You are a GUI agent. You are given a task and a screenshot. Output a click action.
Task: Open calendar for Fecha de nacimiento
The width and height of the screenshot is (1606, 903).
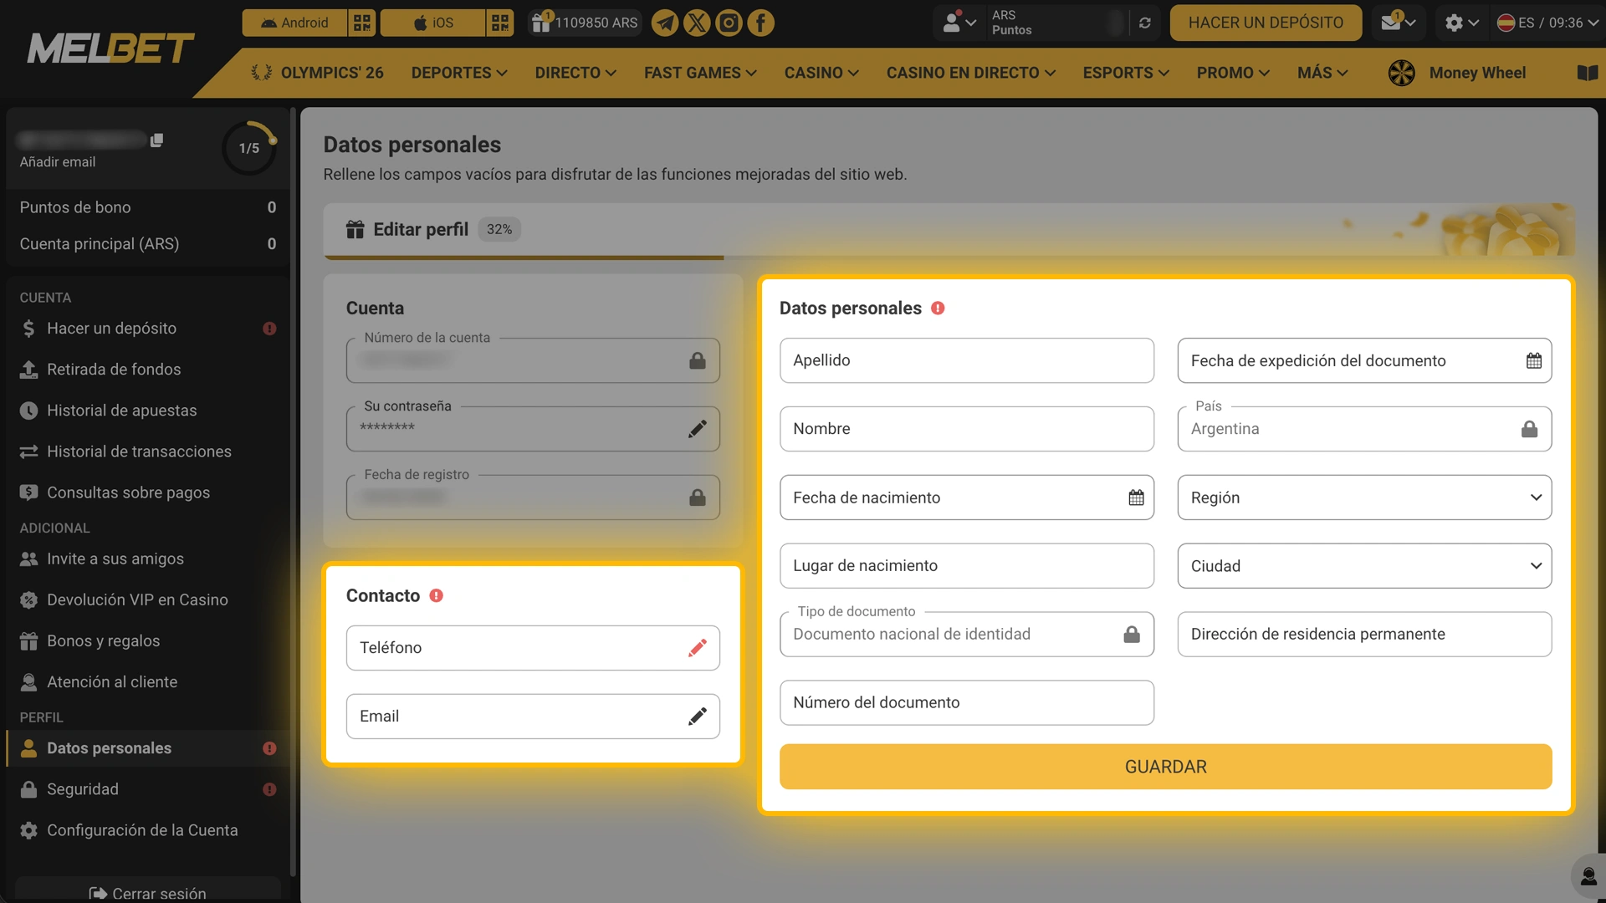point(1136,497)
